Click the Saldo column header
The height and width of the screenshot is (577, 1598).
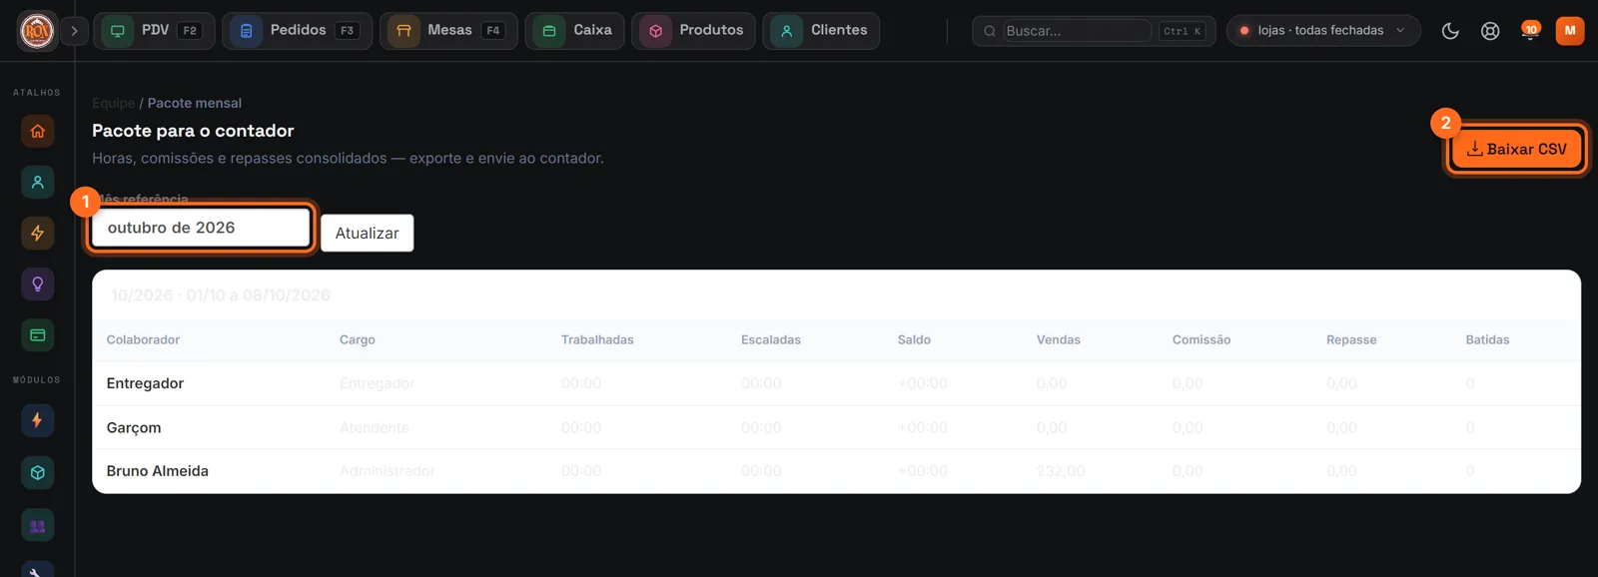click(914, 339)
